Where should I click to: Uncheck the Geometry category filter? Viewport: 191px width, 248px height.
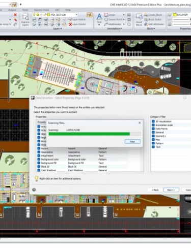pos(153,136)
